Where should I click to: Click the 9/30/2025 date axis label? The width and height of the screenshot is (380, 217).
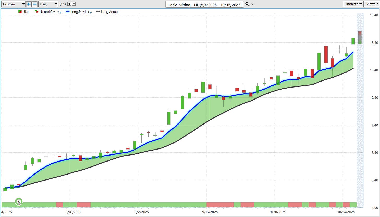click(278, 212)
